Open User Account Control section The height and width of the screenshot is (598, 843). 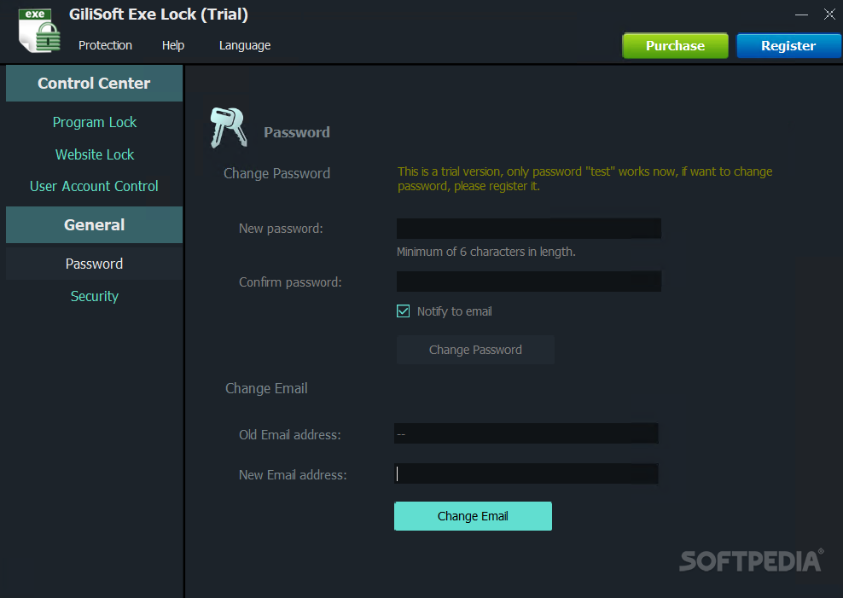point(94,187)
